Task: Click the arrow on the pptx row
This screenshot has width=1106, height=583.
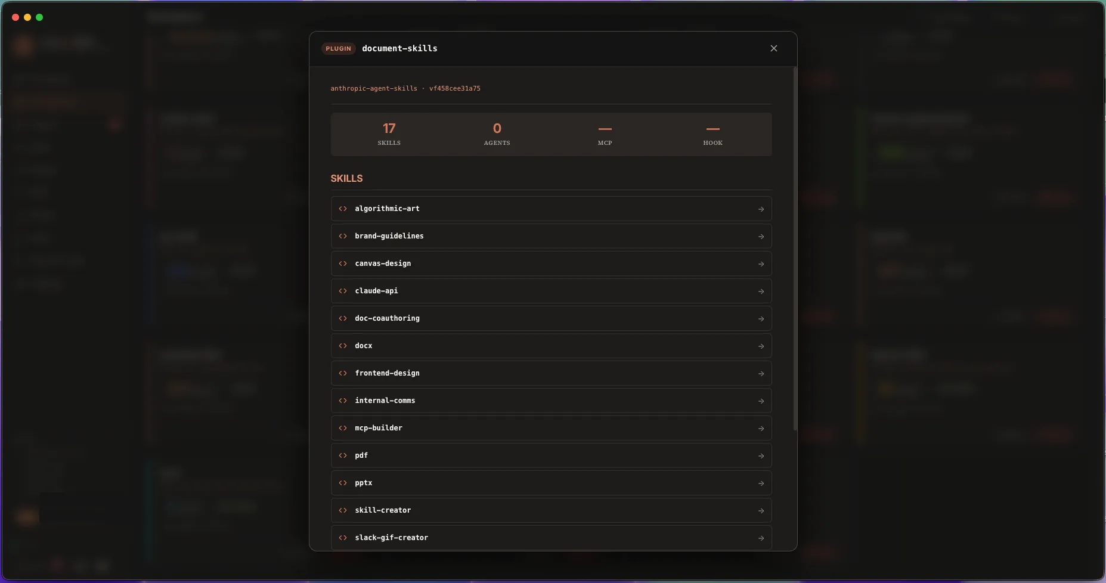Action: 761,483
